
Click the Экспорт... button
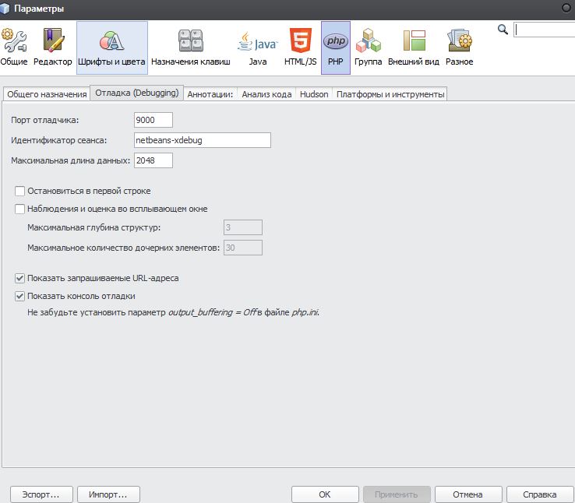(41, 494)
